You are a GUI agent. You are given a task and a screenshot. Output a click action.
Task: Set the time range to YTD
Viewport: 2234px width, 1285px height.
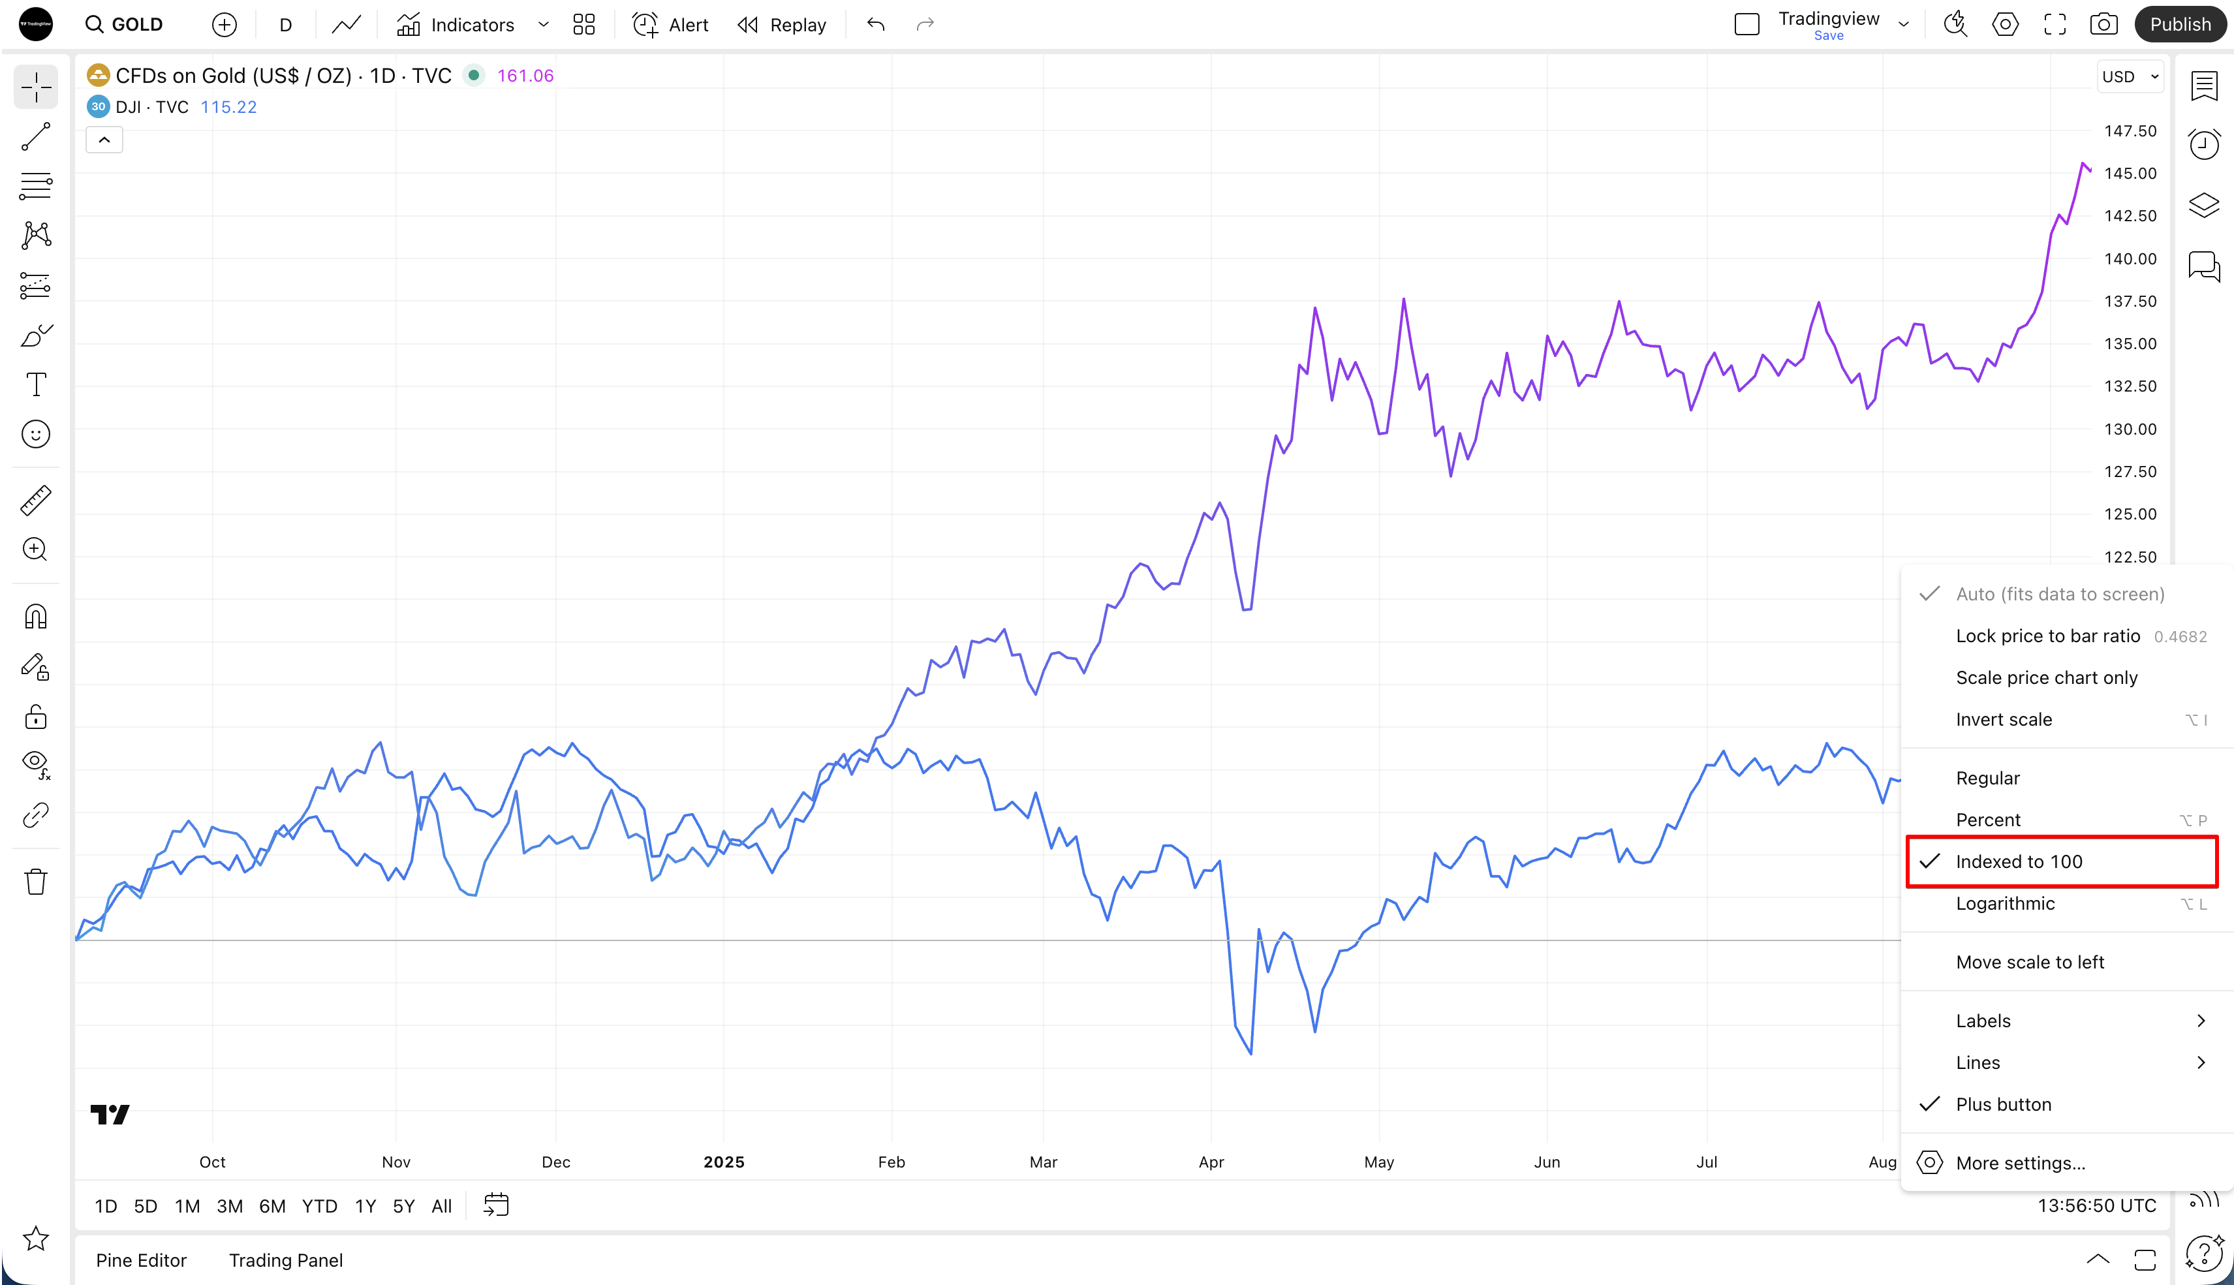point(318,1205)
